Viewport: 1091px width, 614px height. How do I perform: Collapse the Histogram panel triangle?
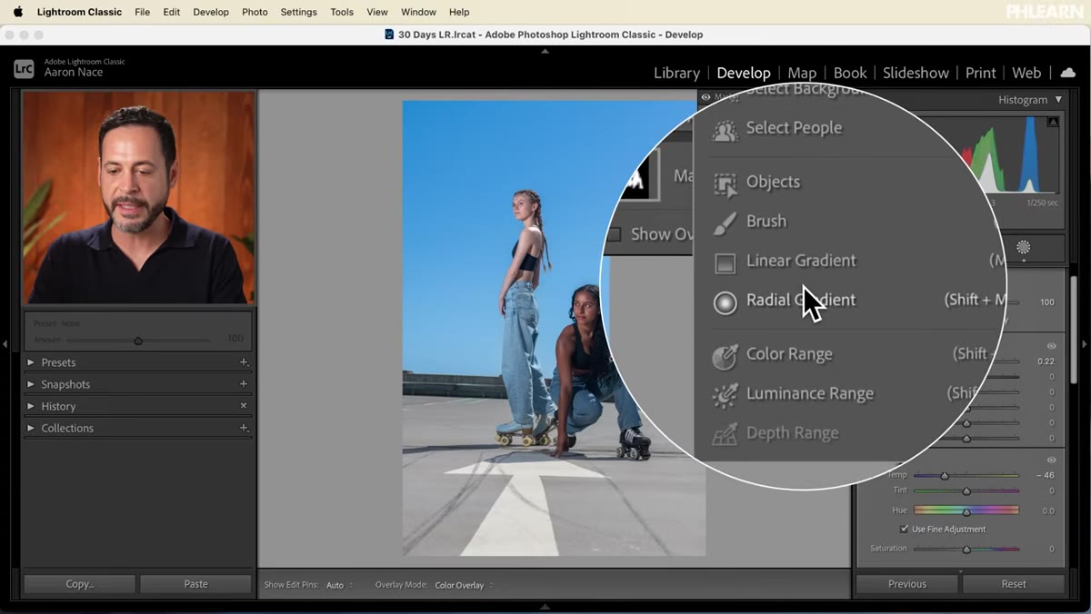pos(1058,100)
